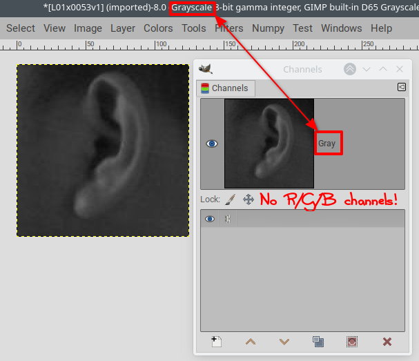Open the View menu
Image resolution: width=419 pixels, height=361 pixels.
pos(55,28)
